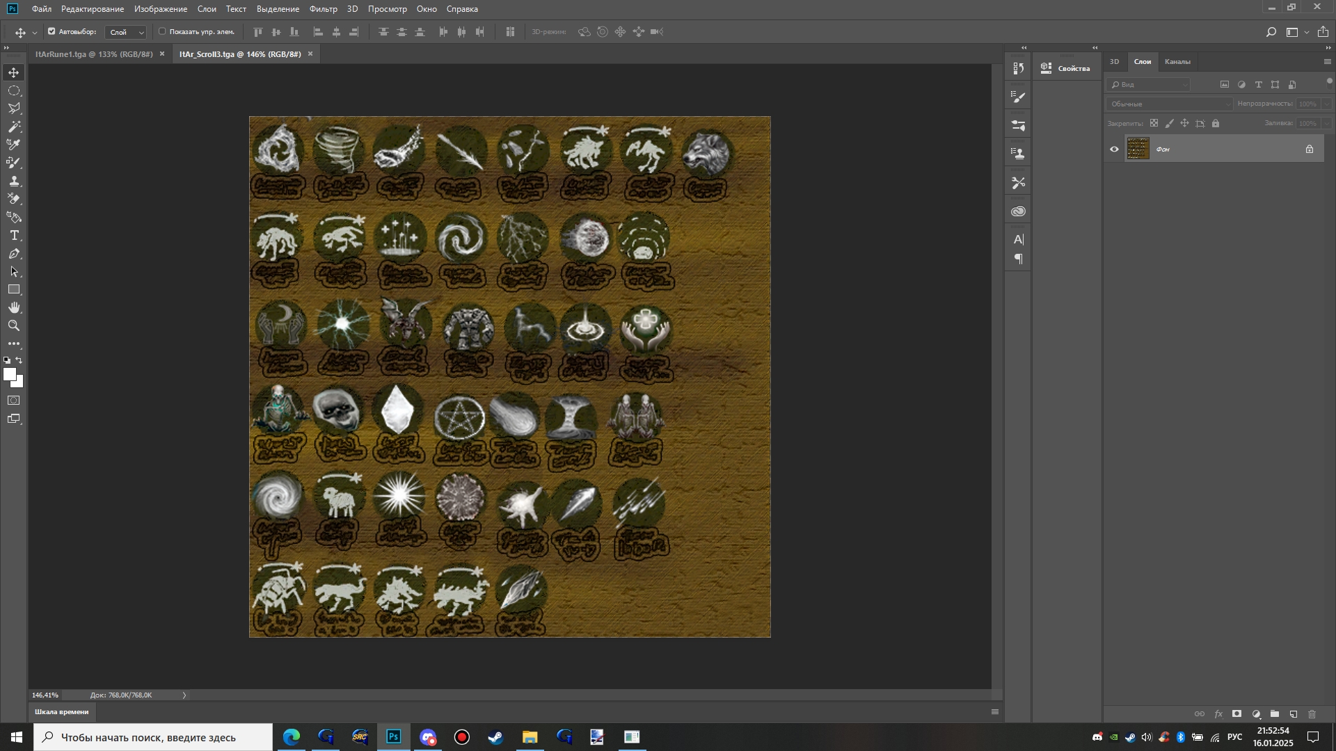Image resolution: width=1336 pixels, height=751 pixels.
Task: Select the Magic Wand tool
Action: (x=14, y=127)
